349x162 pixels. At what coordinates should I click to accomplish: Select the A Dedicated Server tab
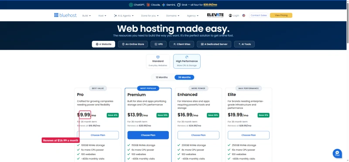[x=214, y=44]
